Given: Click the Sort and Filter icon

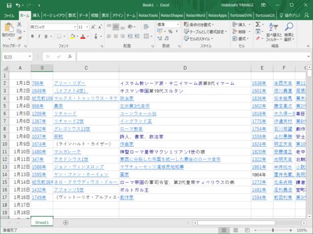Looking at the screenshot, I should (x=274, y=27).
